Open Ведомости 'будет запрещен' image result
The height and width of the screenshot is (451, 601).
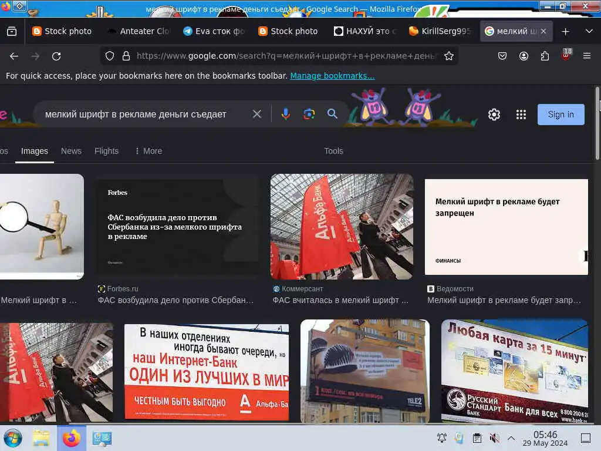click(x=507, y=227)
